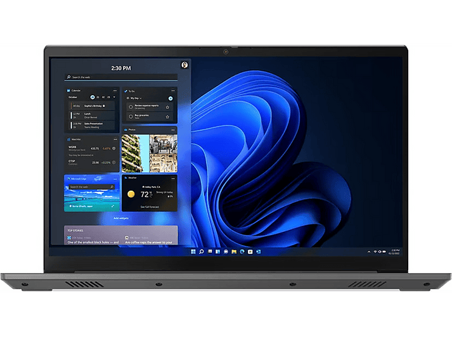
Task: Add WGRB circle icon in Watchlist
Action: [114, 148]
